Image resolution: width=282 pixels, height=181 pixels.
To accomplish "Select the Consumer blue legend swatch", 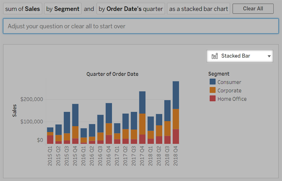I will tap(213, 81).
